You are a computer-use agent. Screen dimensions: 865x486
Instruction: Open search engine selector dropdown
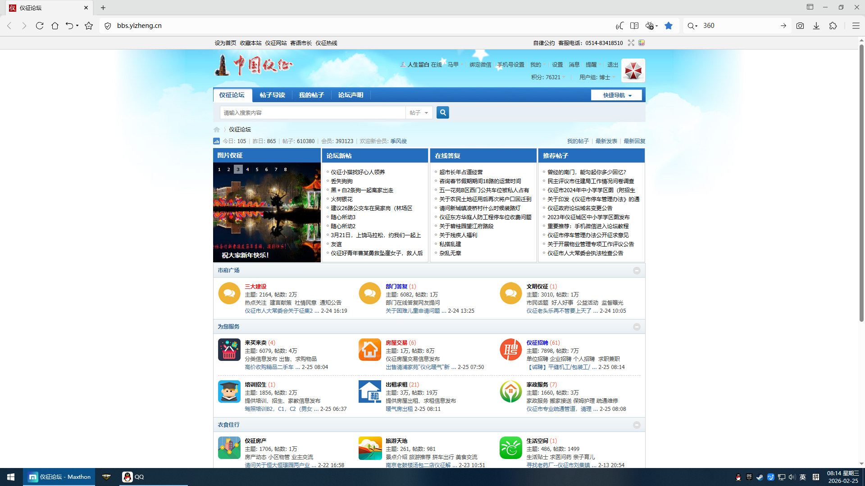point(693,26)
